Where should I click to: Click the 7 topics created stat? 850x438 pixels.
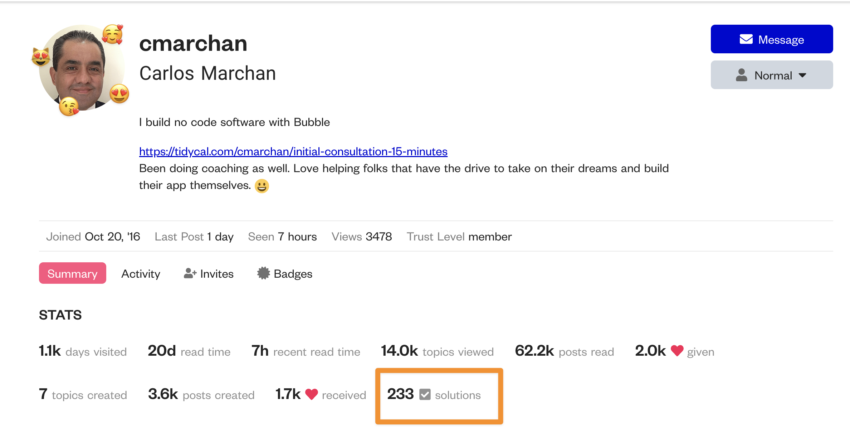coord(83,395)
